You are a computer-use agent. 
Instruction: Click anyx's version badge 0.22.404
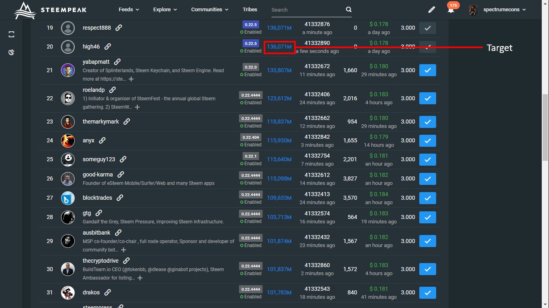(x=251, y=137)
